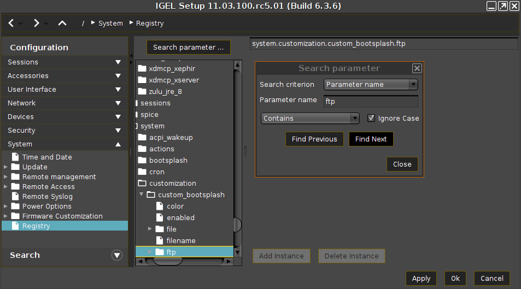Screen dimensions: 521x289
Task: Close the Search parameter dialog via X
Action: coord(417,68)
